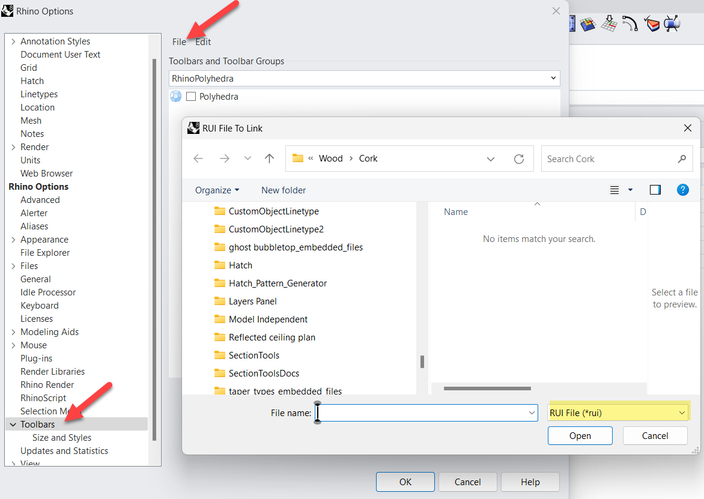
Task: Go forward in the RUI file dialog
Action: (225, 159)
